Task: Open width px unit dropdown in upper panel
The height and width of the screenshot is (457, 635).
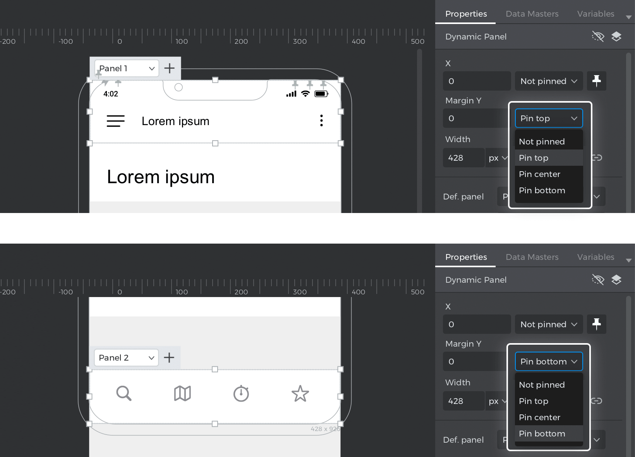Action: pos(497,158)
